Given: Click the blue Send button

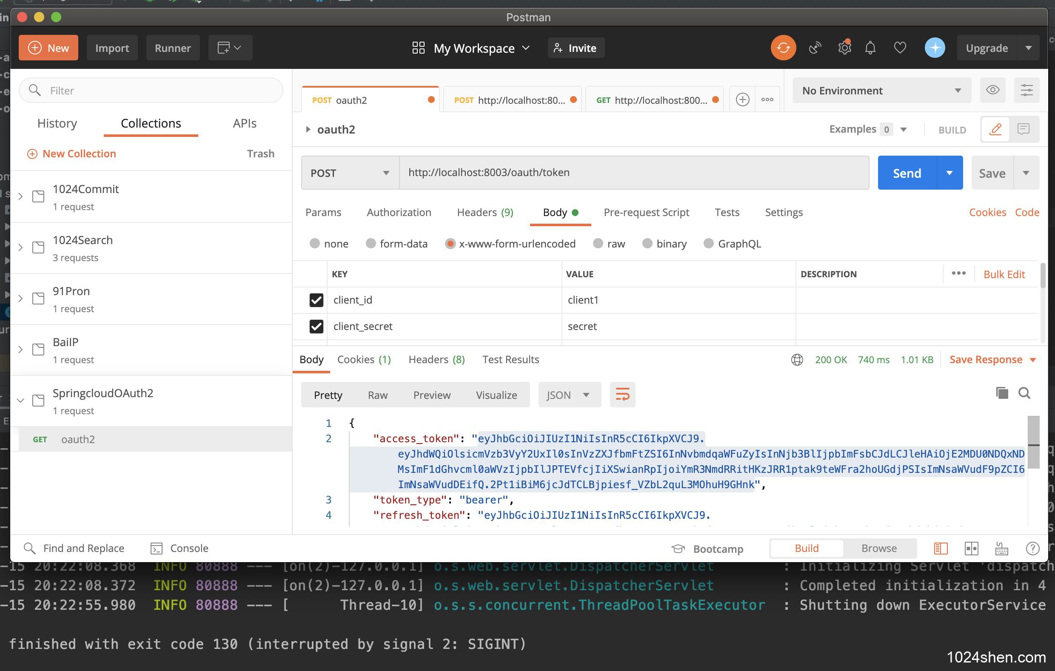Looking at the screenshot, I should (907, 173).
